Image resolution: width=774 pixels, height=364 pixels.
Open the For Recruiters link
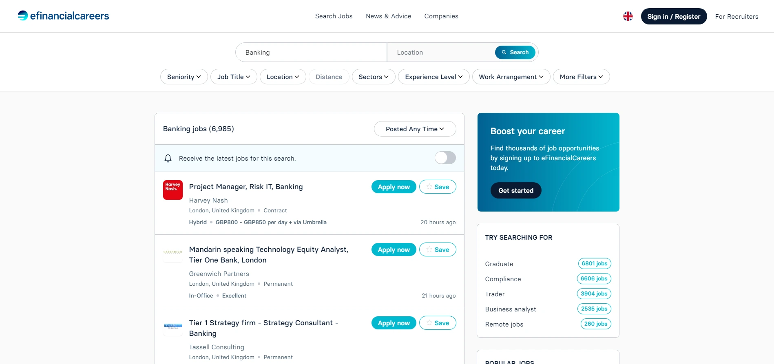coord(736,16)
